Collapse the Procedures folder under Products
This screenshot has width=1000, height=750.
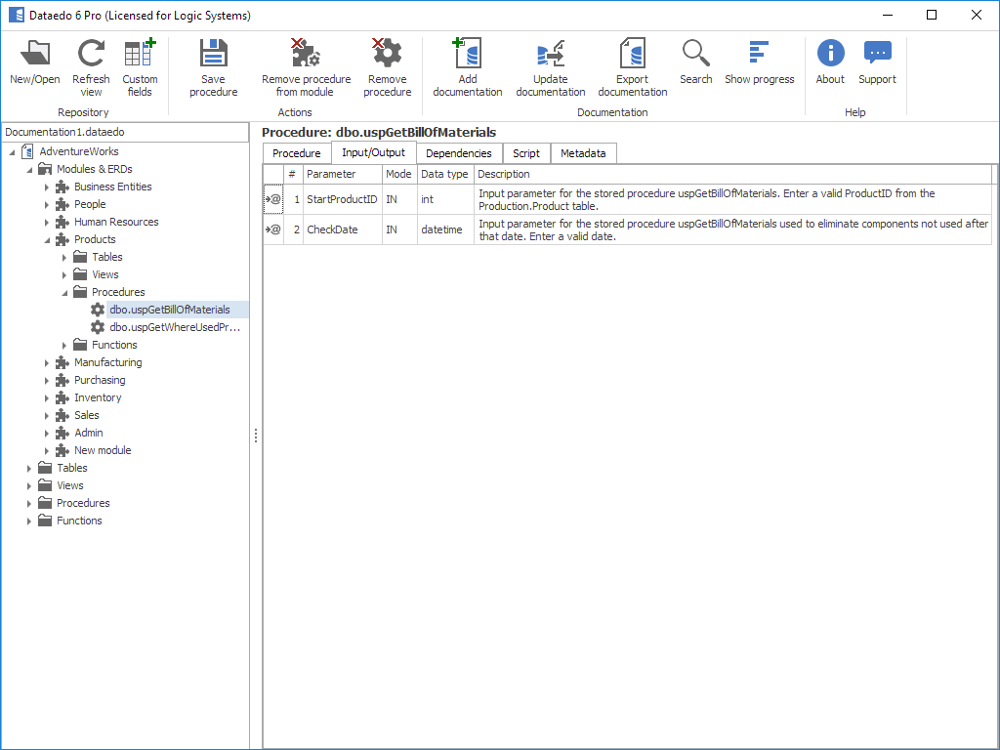[x=64, y=292]
